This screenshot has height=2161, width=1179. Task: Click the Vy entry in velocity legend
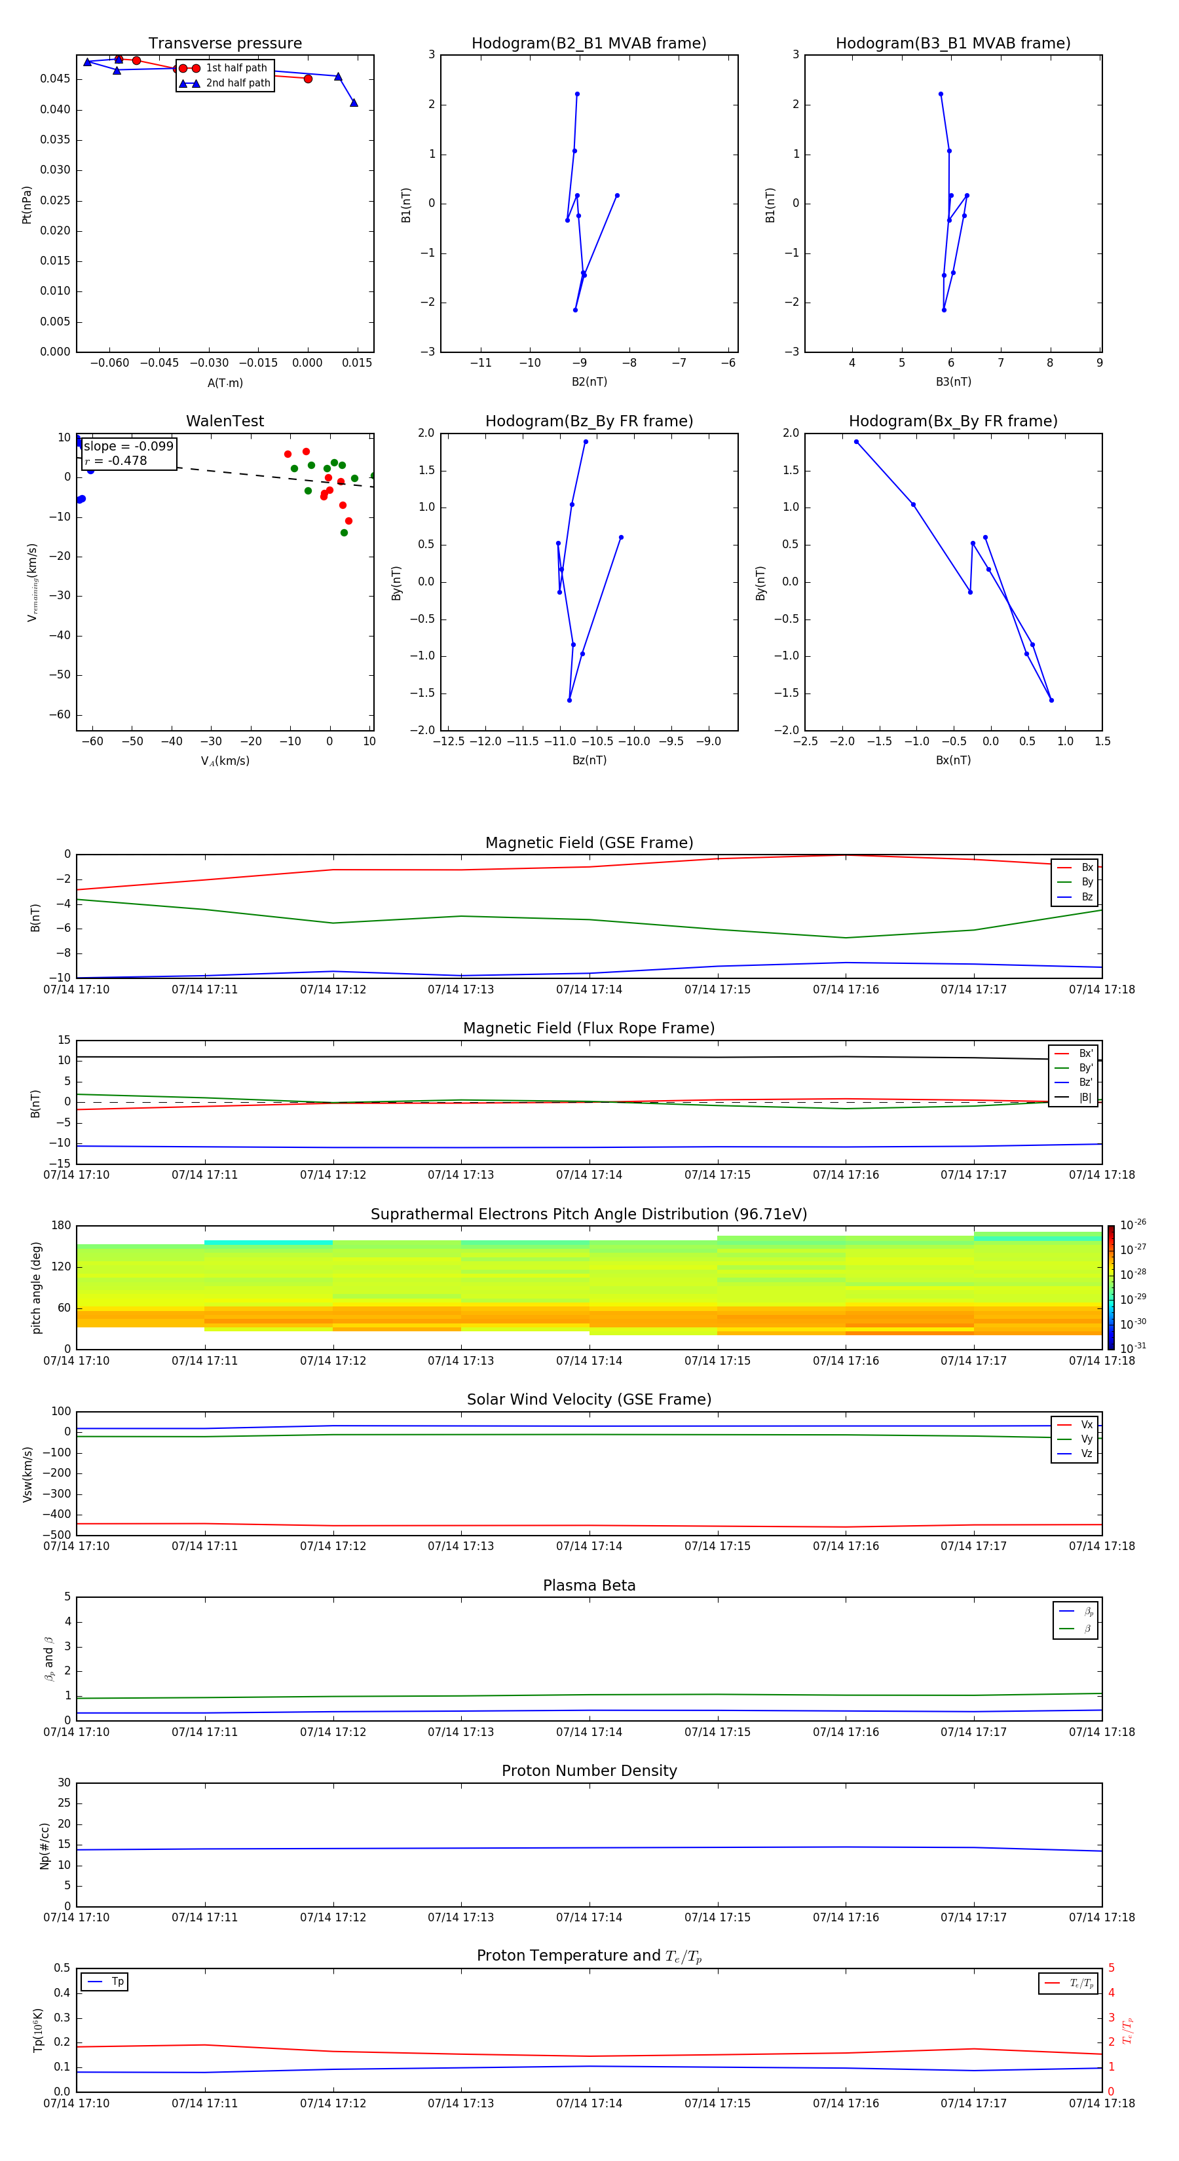(x=1075, y=1439)
